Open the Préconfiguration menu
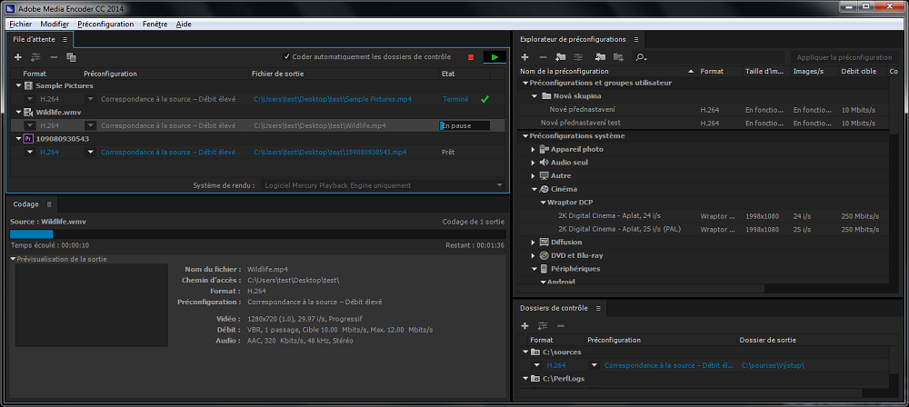 point(105,25)
